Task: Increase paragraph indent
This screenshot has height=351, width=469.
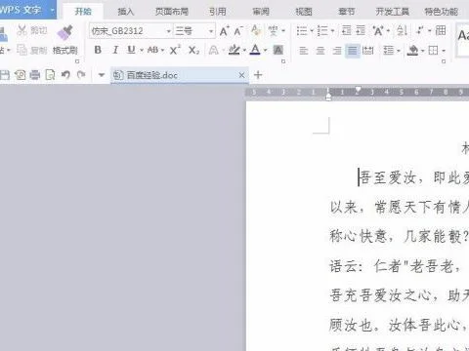Action: [x=361, y=31]
